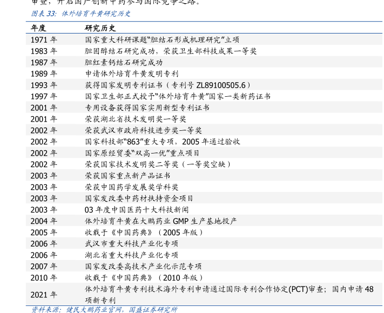Click the "武汉市重大科技产业化专项" entry
This screenshot has width=384, height=313.
coord(132,244)
